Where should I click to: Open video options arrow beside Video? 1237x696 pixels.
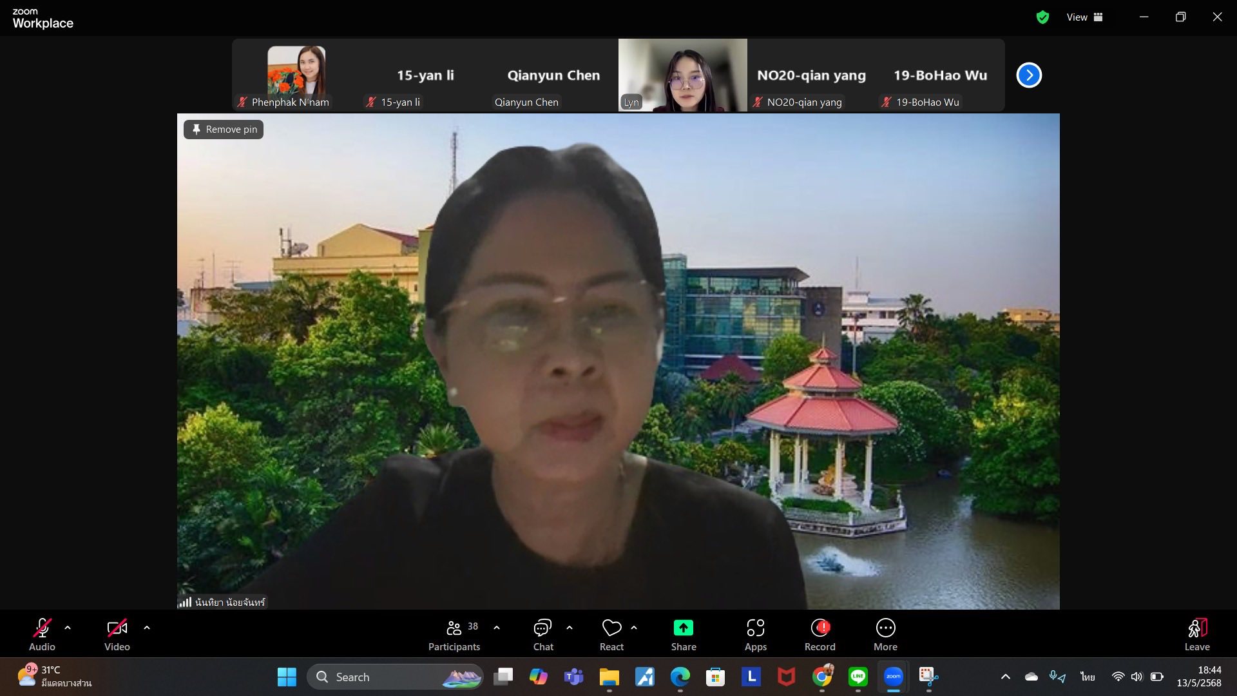point(147,628)
